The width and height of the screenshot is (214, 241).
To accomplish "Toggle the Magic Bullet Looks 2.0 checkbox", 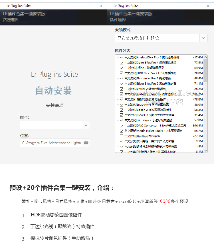I will [122, 131].
